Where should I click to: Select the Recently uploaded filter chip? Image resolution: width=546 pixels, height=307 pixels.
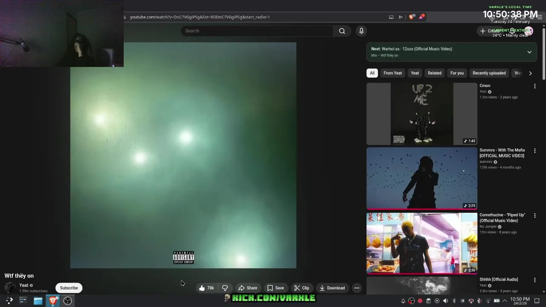click(489, 73)
